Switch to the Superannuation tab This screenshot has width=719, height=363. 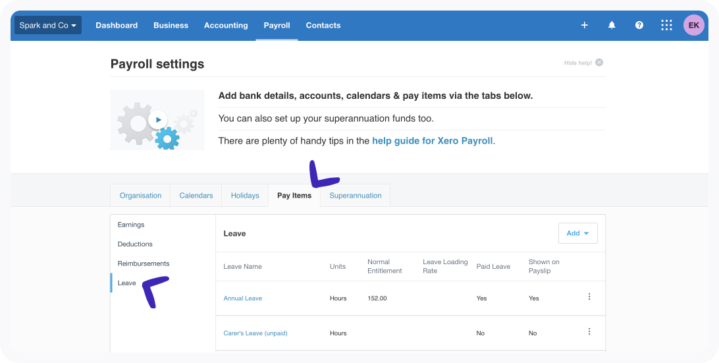coord(356,196)
